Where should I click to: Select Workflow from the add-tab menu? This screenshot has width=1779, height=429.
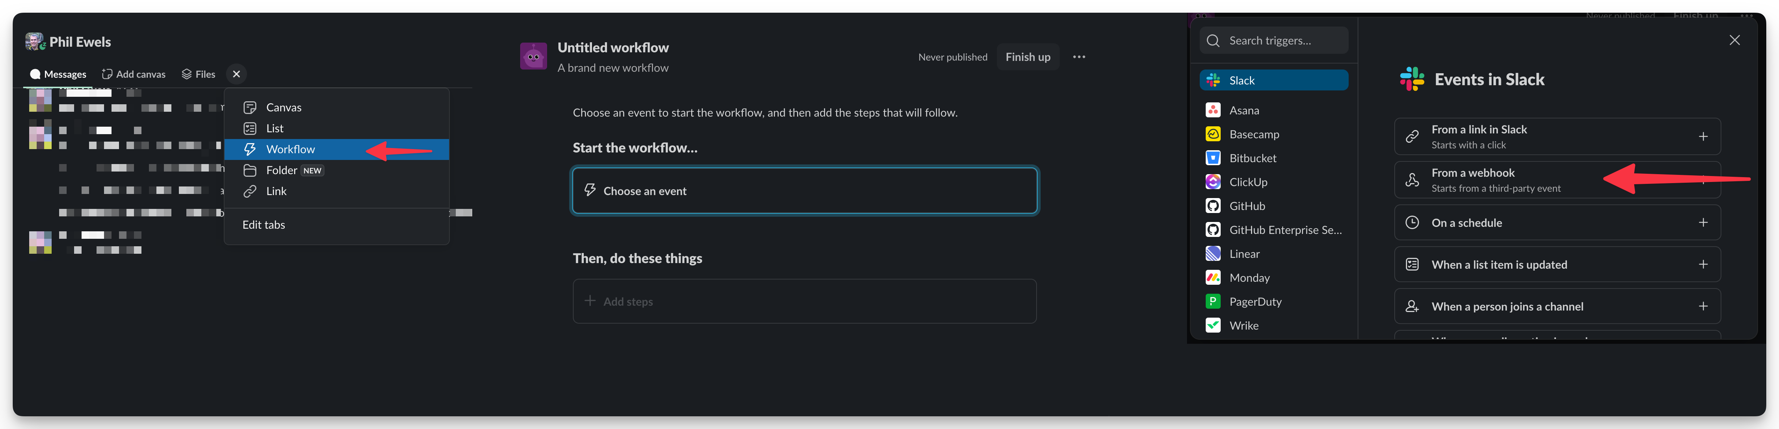pyautogui.click(x=290, y=149)
